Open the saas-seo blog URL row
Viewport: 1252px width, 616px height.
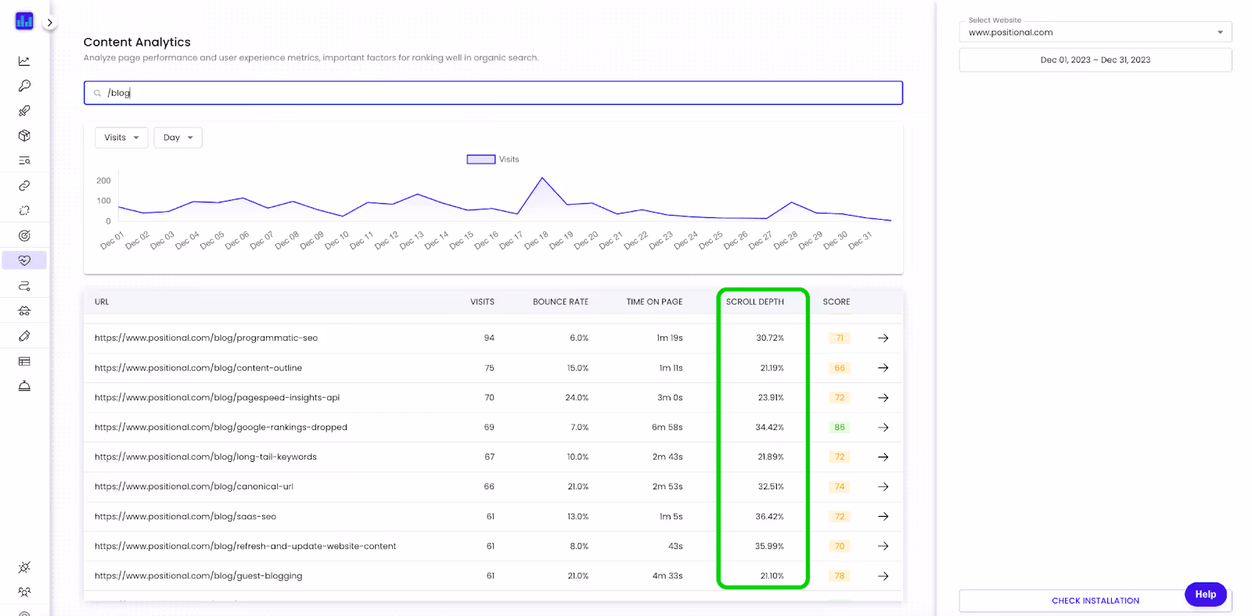185,517
